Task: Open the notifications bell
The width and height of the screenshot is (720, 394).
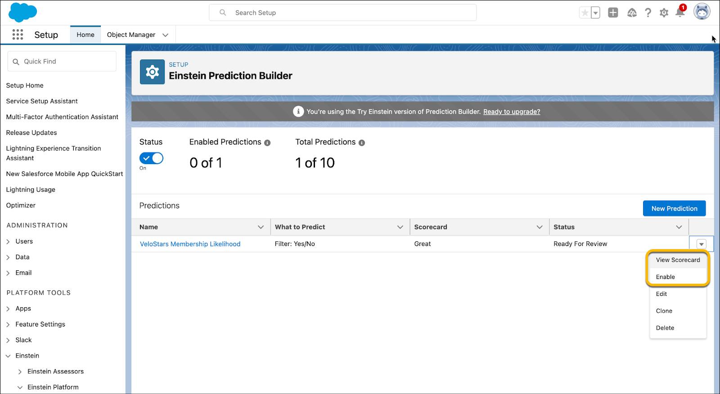Action: coord(680,12)
